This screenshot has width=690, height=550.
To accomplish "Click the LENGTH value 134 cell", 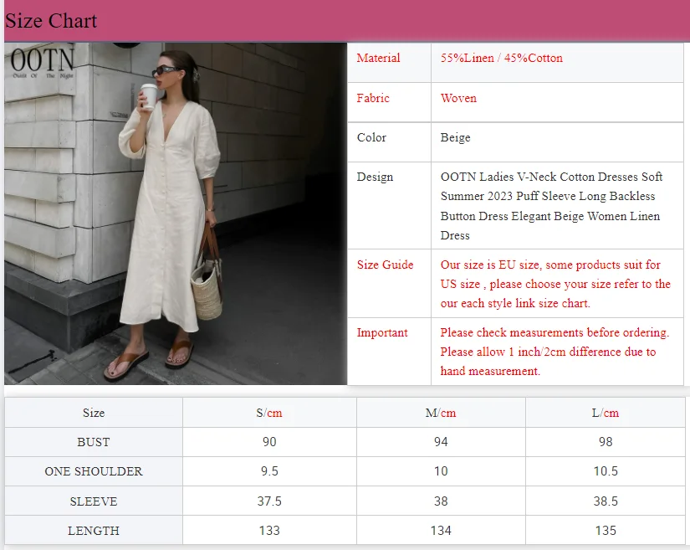I will click(x=441, y=530).
